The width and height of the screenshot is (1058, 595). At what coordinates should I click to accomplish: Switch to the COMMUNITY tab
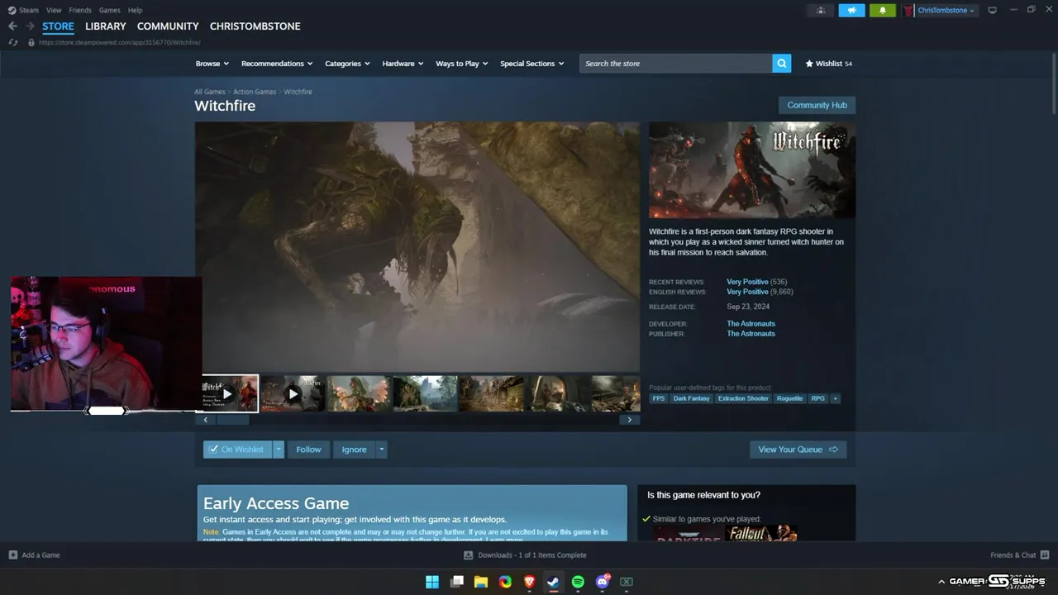pos(168,26)
